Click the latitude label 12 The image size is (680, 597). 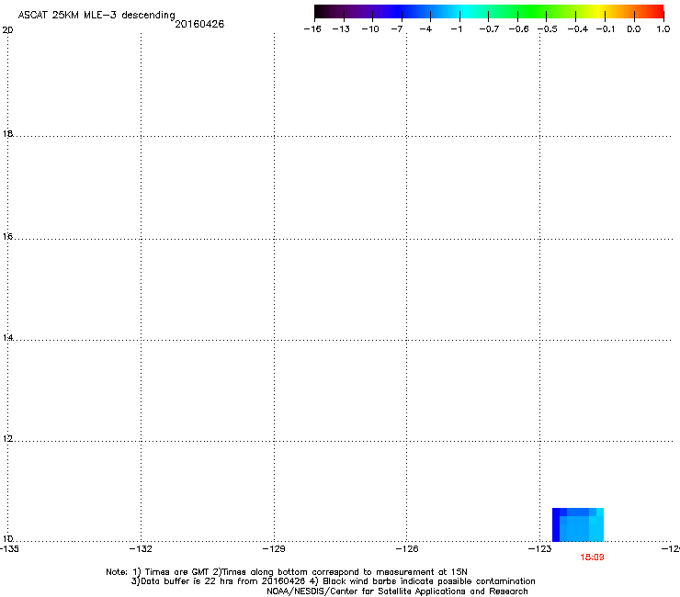(7, 438)
